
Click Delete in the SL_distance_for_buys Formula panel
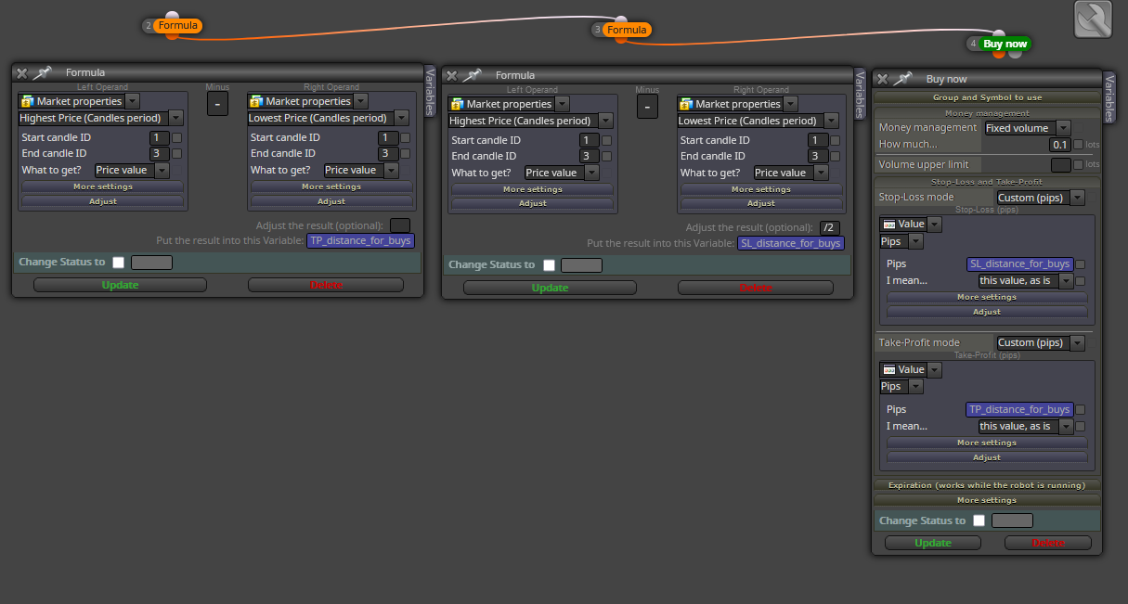click(756, 288)
